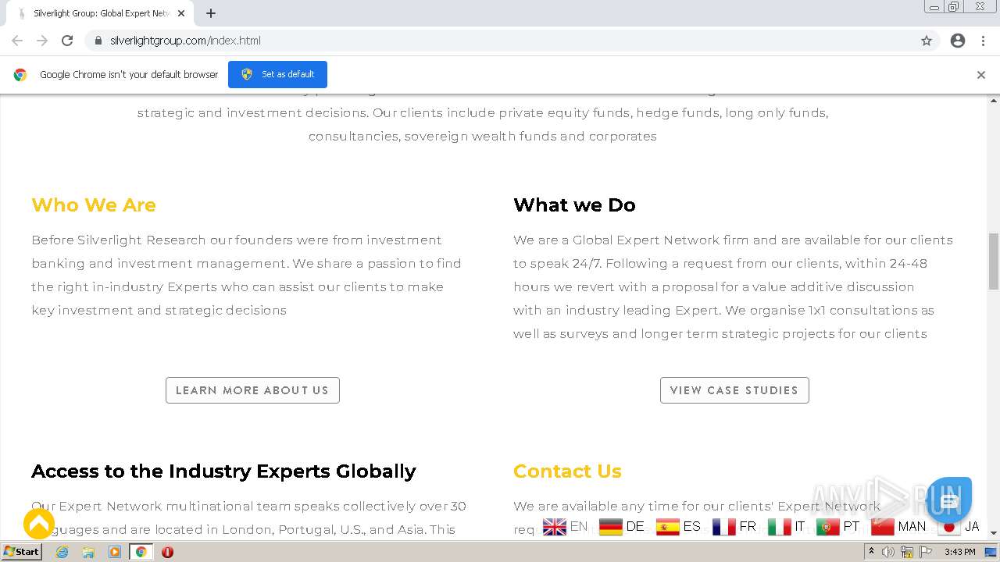Click the scrollbar up arrow
1000x562 pixels.
click(x=994, y=100)
